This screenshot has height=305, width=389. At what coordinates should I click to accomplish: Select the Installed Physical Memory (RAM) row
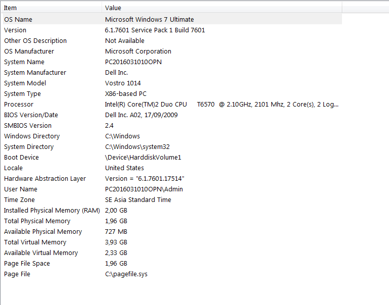(172, 211)
